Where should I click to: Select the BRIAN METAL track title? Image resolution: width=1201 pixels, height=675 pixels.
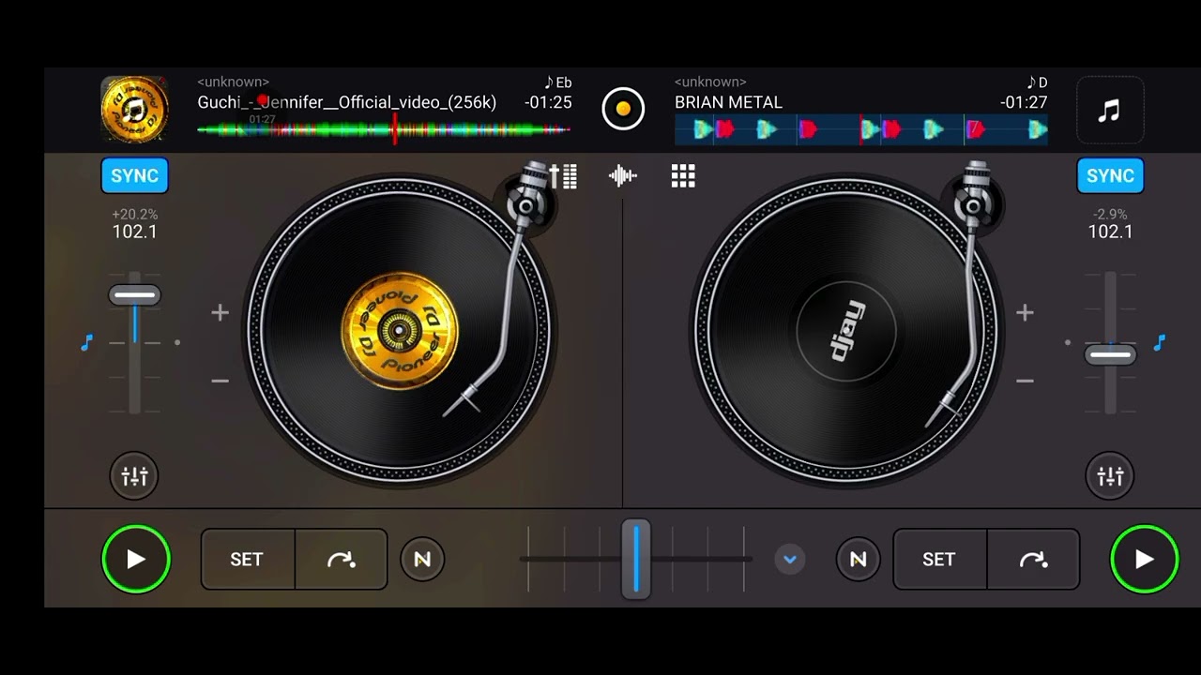[x=728, y=102]
